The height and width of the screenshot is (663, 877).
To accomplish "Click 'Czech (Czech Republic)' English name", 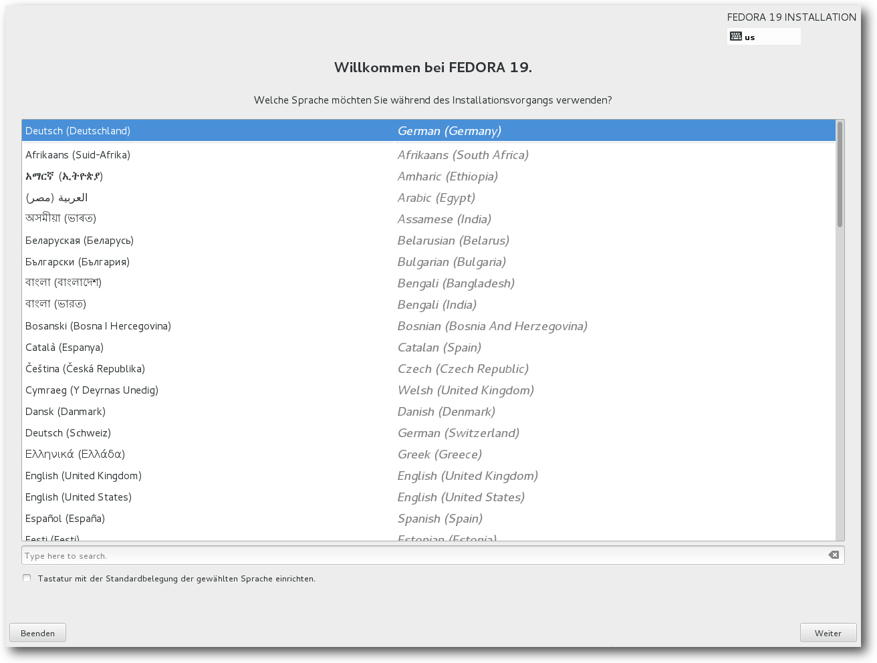I will pyautogui.click(x=463, y=369).
